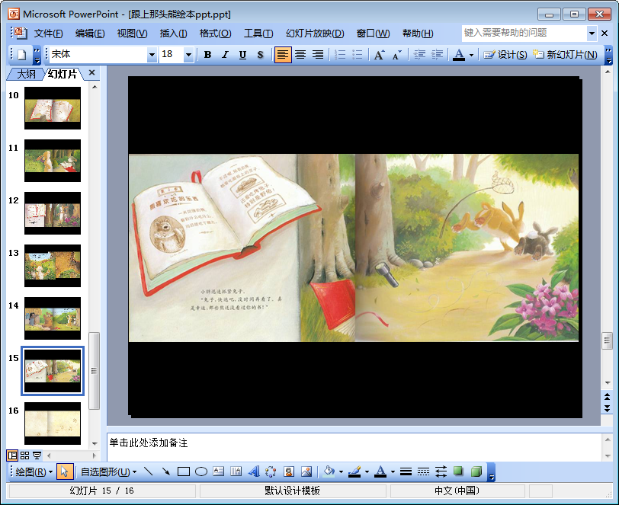Select slide 10 thumbnail
The image size is (619, 505).
(53, 108)
